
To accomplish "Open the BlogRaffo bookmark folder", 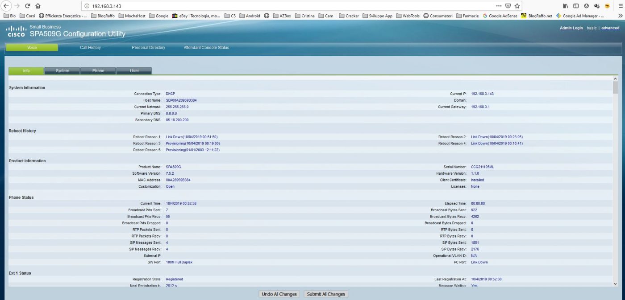I will (103, 16).
